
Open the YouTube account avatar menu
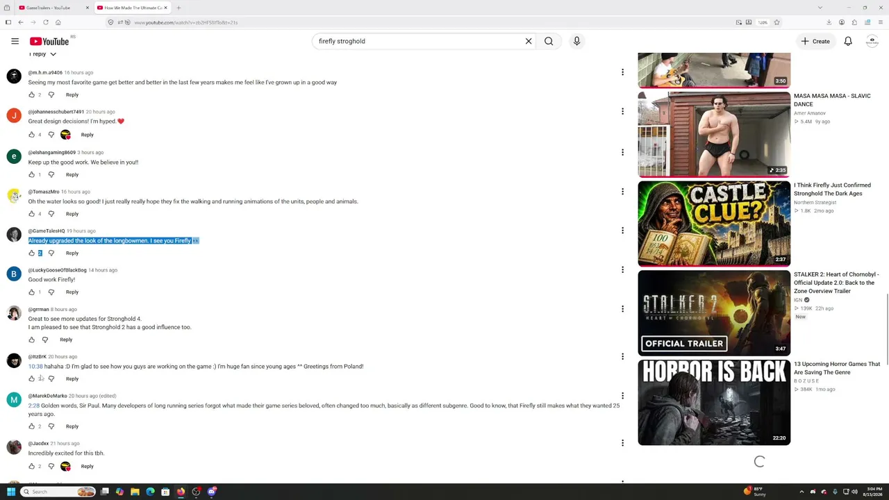point(872,41)
